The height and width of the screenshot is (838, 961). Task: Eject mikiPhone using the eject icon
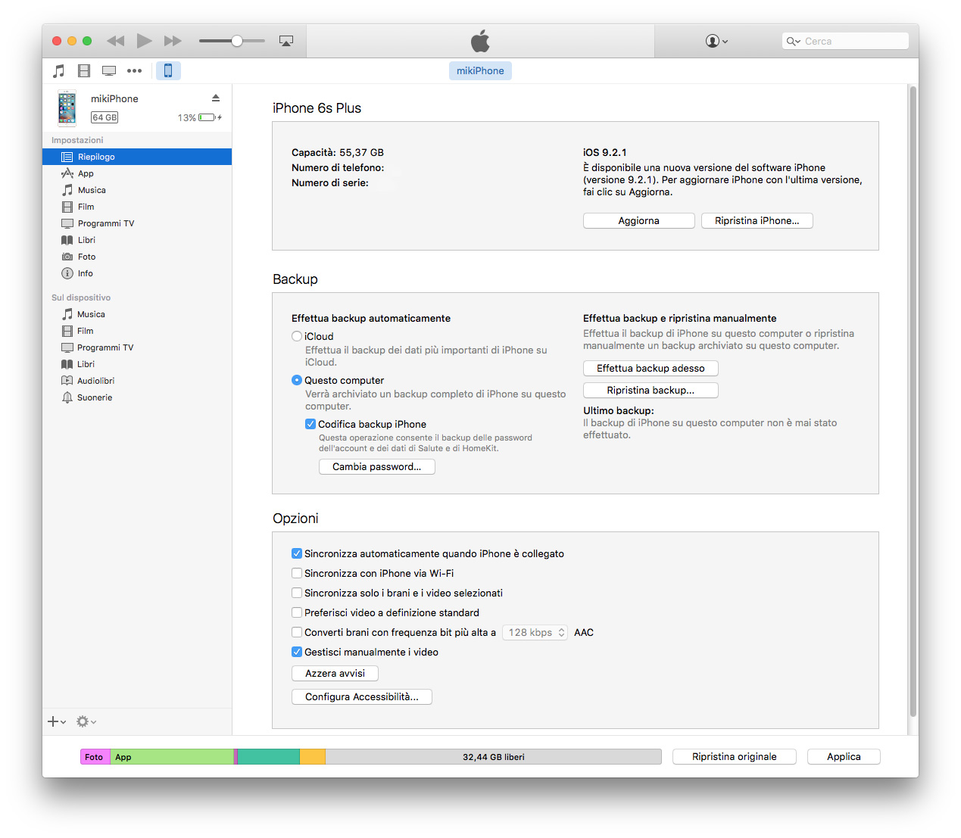point(216,98)
